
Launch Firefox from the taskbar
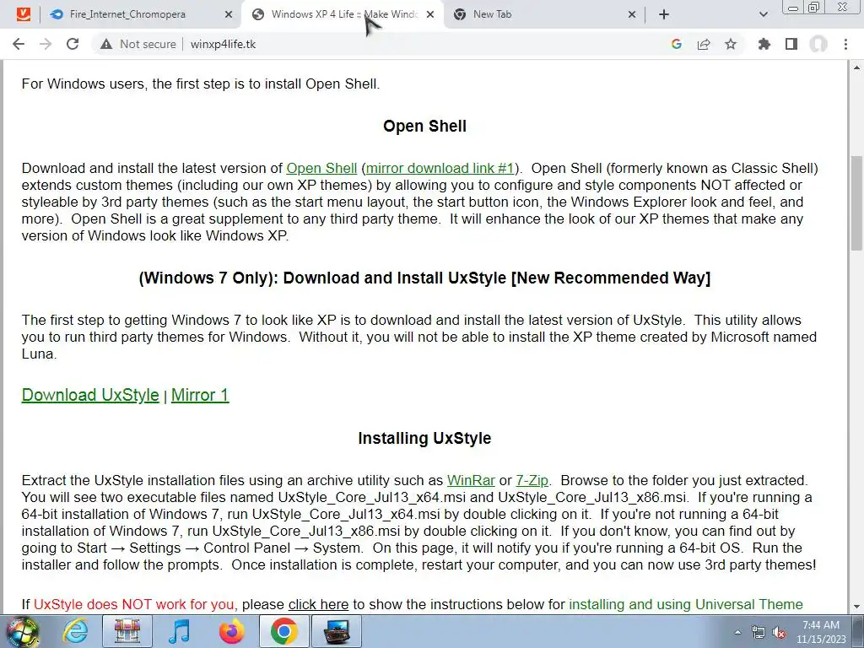tap(231, 631)
